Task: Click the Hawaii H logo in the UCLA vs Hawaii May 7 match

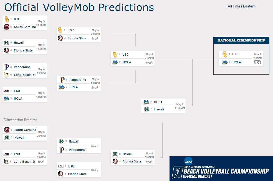Action: (146, 109)
